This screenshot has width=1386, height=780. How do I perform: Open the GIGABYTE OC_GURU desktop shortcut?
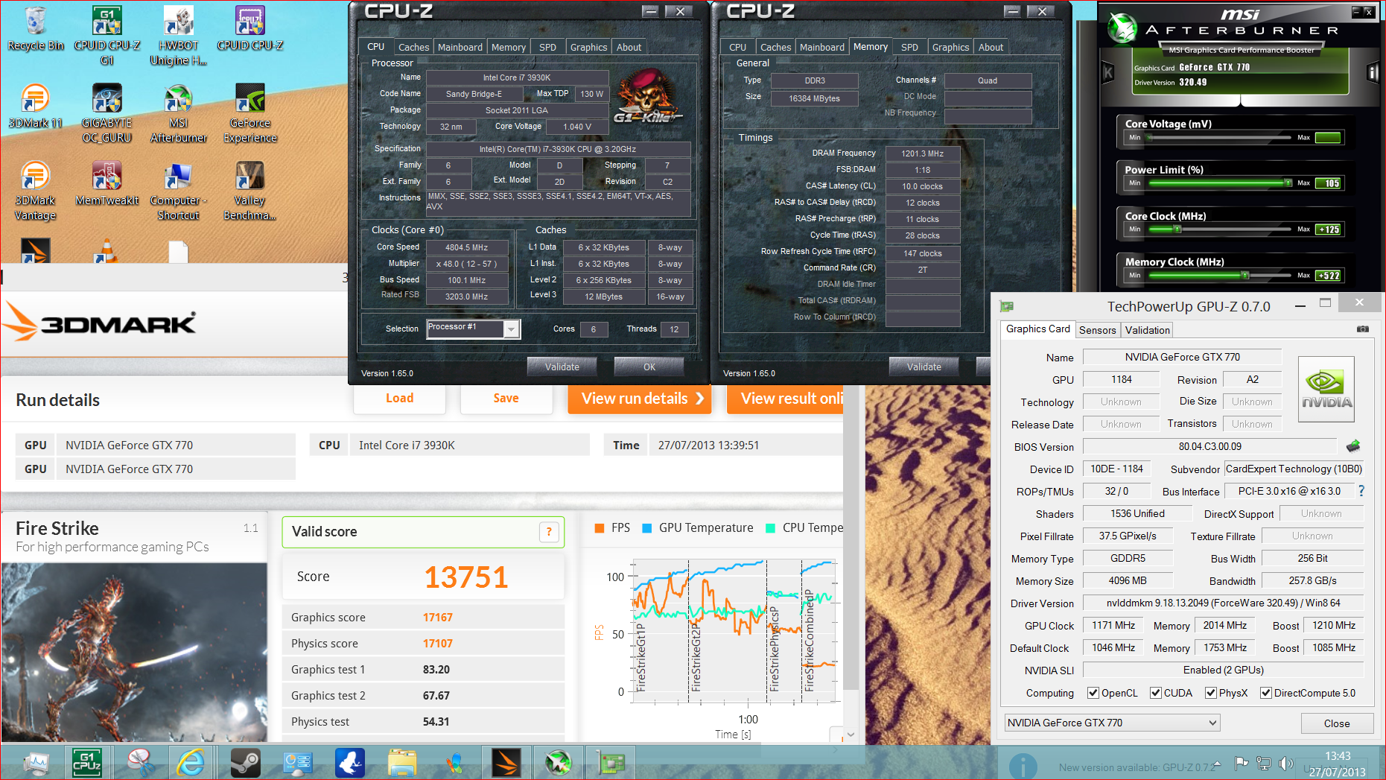click(107, 114)
